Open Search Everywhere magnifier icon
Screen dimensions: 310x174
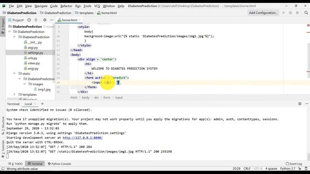306,13
